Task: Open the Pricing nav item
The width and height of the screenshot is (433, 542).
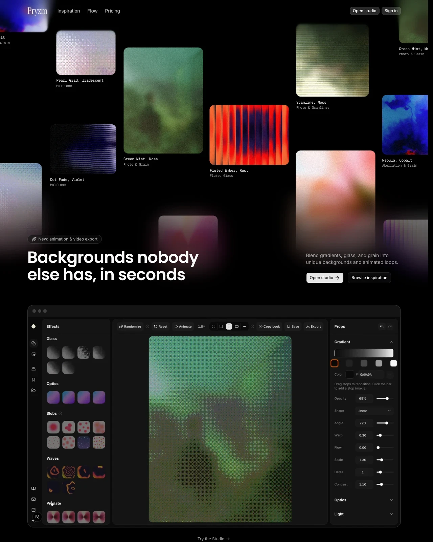Action: coord(113,11)
